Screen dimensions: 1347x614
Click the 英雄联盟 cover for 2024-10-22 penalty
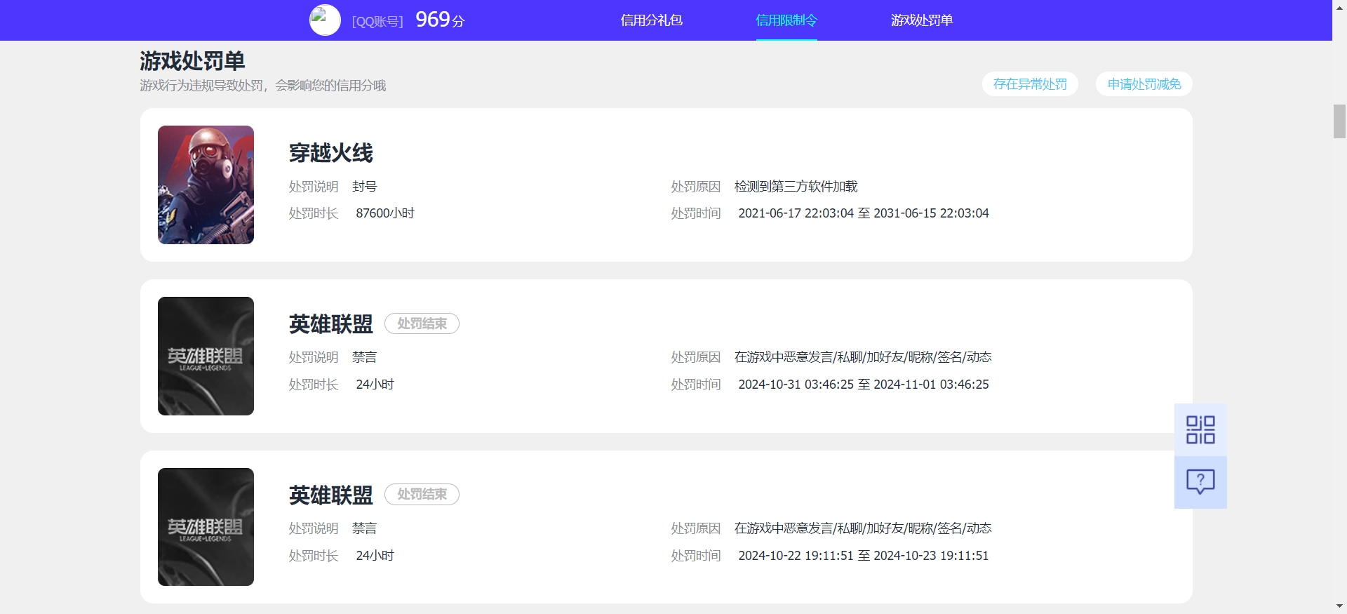206,527
